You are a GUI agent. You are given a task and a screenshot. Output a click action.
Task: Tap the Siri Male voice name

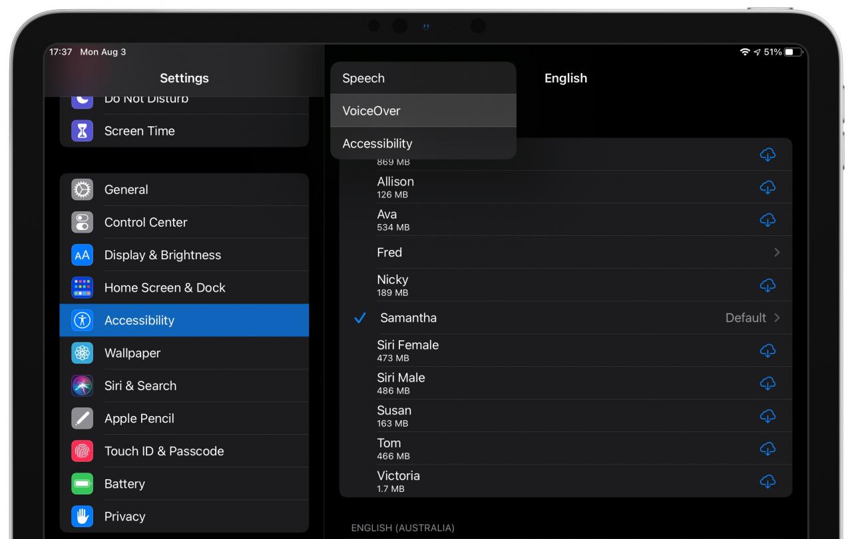tap(401, 377)
